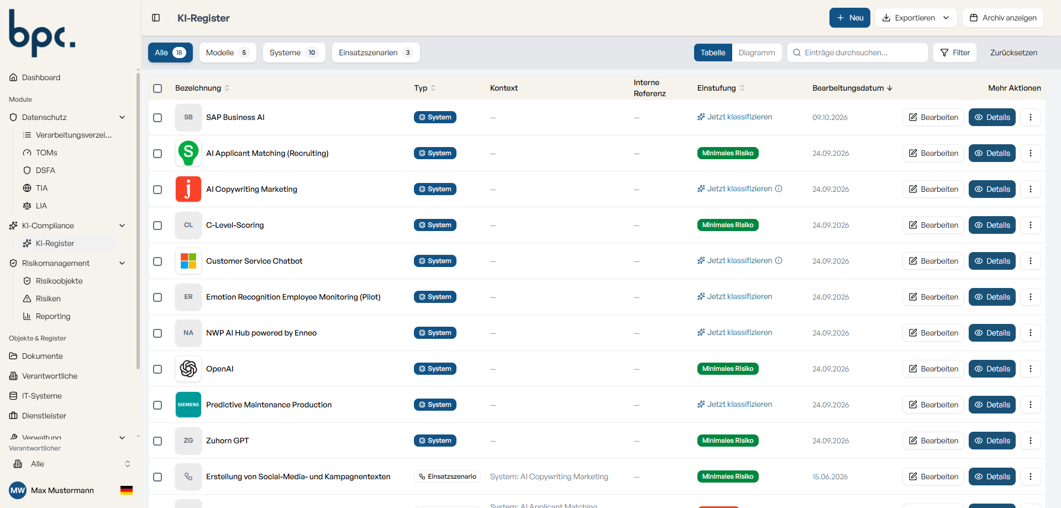Click Jetzt klassifizieren for NWP AI Hub
The width and height of the screenshot is (1061, 508).
735,332
